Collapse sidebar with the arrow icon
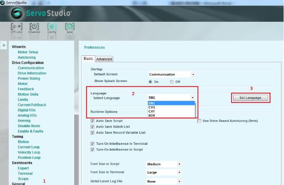This screenshot has width=284, height=185. [x=4, y=45]
